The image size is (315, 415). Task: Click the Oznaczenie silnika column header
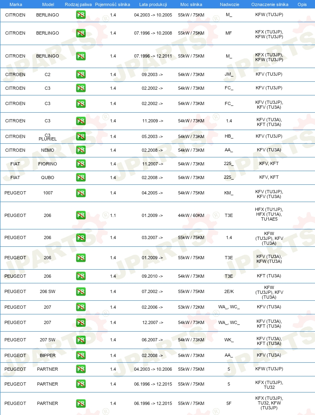(270, 4)
